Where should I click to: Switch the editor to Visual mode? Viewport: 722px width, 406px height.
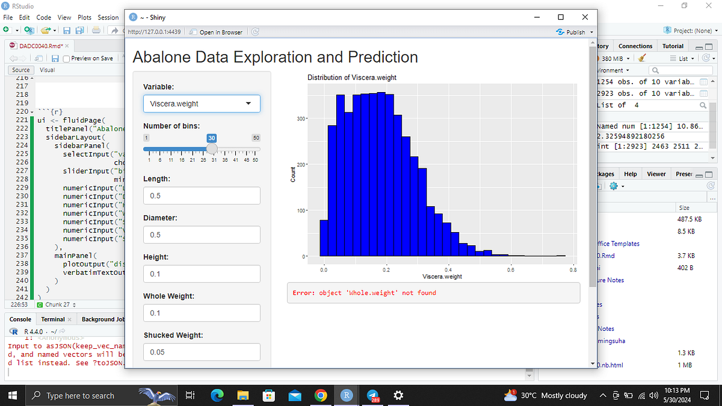(47, 70)
